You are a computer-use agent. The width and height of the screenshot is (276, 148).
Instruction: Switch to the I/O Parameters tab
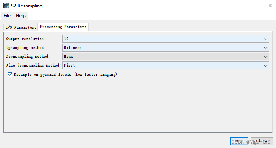coord(21,27)
